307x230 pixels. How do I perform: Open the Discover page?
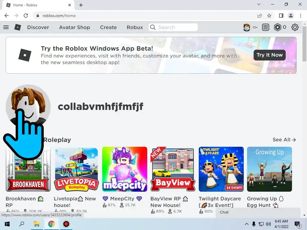[38, 27]
